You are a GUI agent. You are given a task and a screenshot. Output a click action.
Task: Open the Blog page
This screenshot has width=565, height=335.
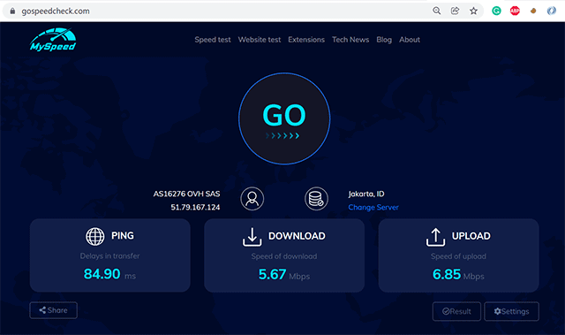[x=384, y=40]
